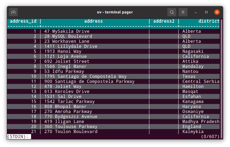The image size is (230, 147).
Task: Click the '808 Bhopal Manor' address
Action: tap(66, 107)
